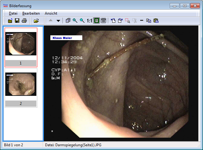
Task: Click the zoom out magnifier icon
Action: coord(82,21)
